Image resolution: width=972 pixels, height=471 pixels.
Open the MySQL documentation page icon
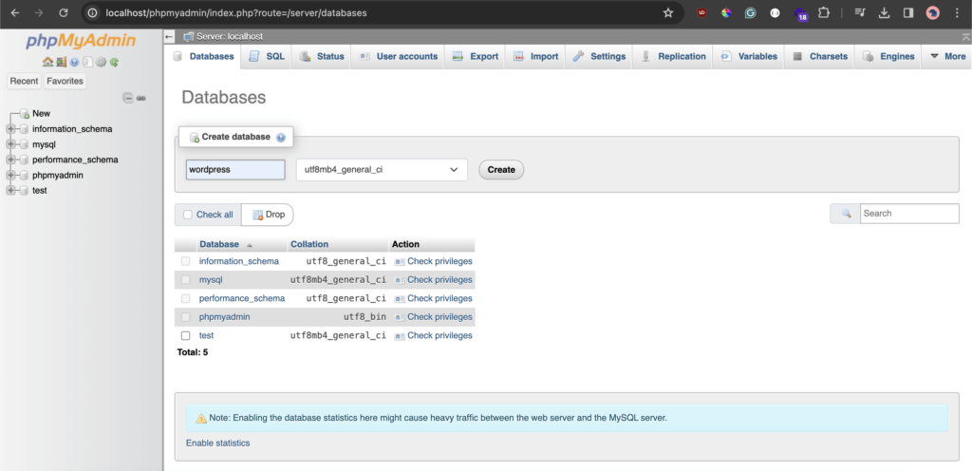tap(87, 62)
